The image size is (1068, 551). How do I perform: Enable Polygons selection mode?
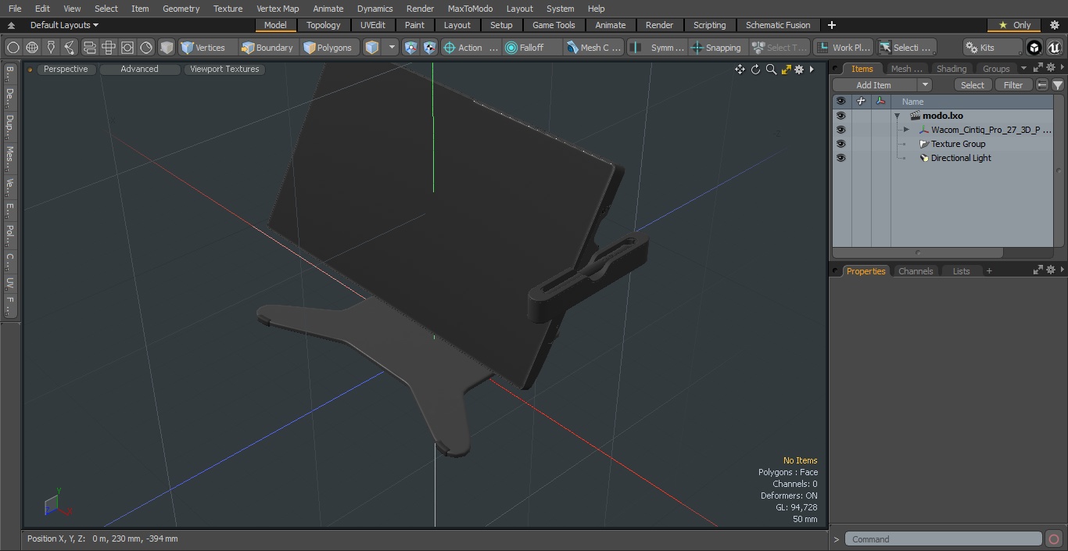point(328,48)
